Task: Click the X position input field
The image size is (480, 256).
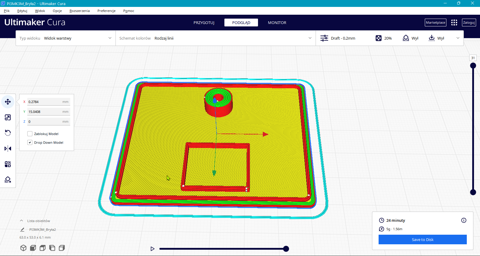Action: coord(49,102)
